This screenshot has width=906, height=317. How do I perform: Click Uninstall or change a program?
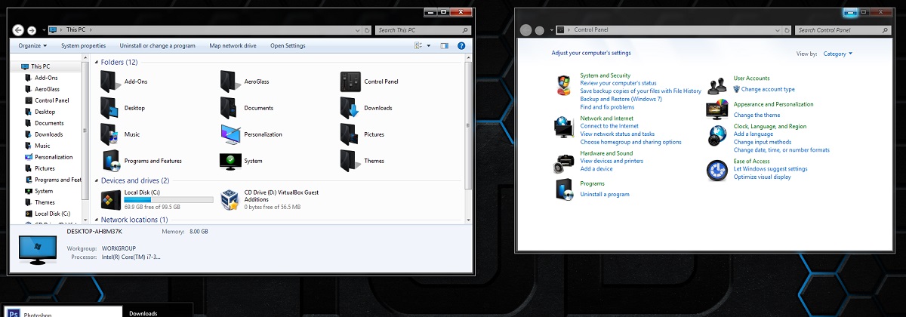(157, 46)
